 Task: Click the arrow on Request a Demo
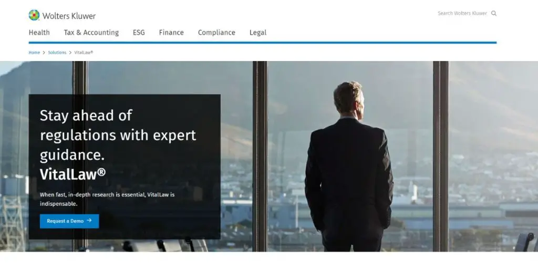(x=89, y=221)
